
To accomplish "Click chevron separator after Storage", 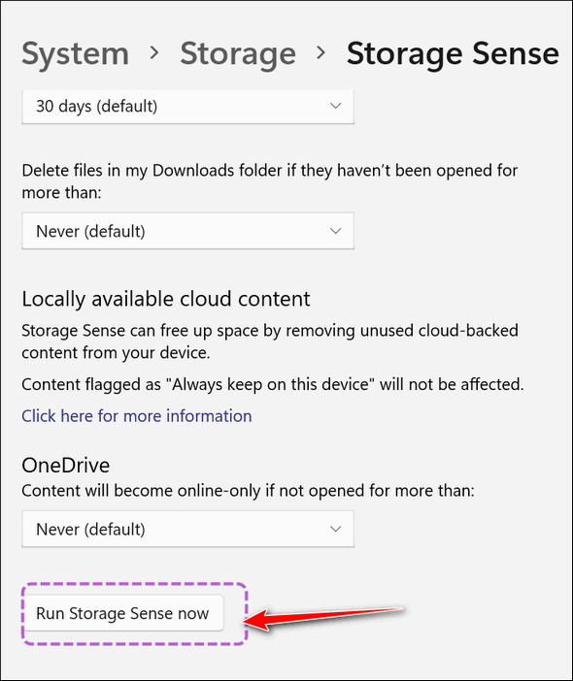I will pos(320,53).
